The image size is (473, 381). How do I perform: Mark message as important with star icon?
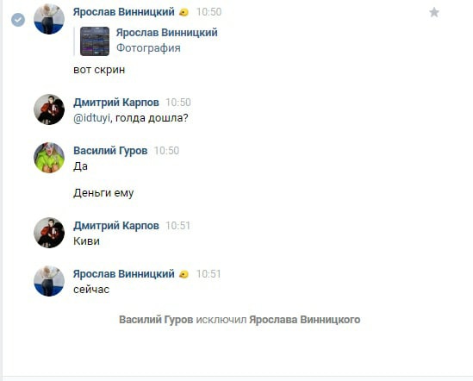pyautogui.click(x=434, y=12)
